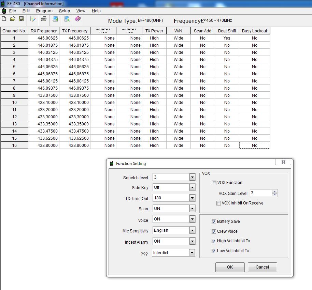Open the Side Key dropdown

[x=192, y=187]
